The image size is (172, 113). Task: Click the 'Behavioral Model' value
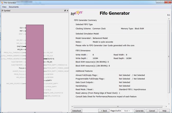pos(100,38)
